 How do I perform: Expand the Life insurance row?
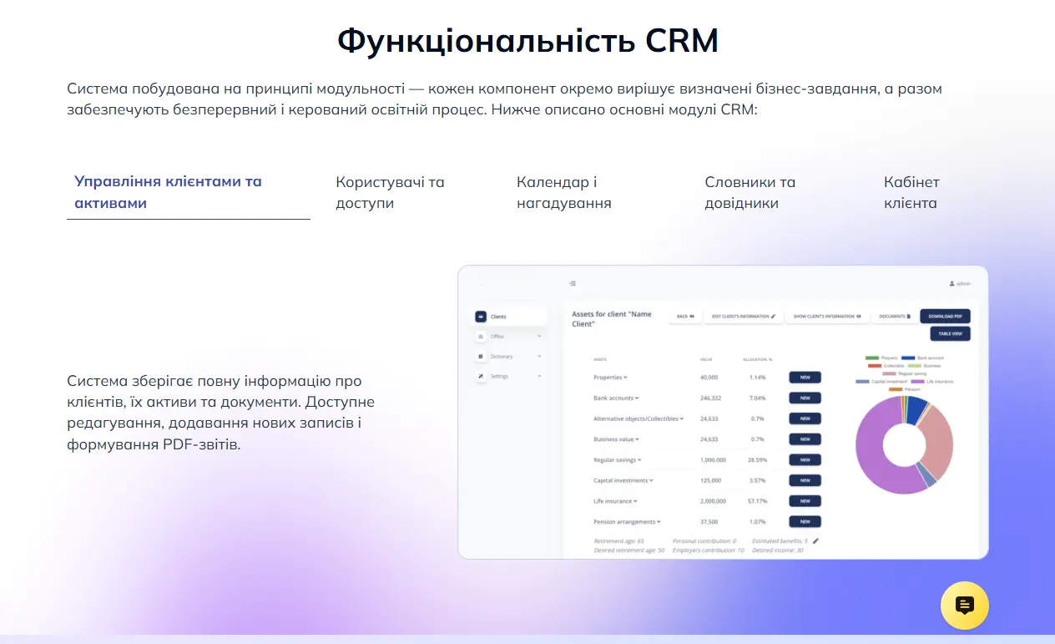pyautogui.click(x=635, y=501)
